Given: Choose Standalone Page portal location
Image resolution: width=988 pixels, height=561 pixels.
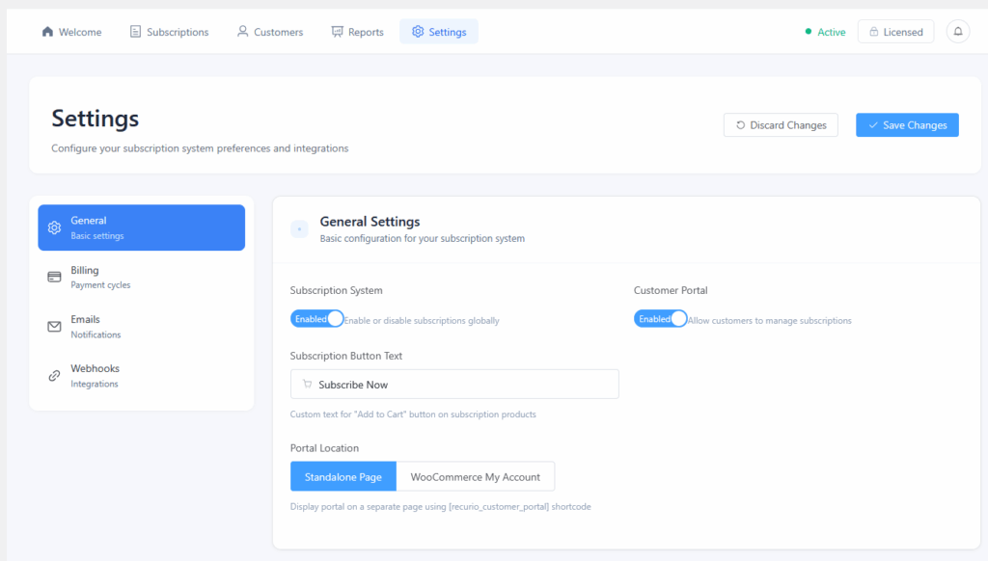Looking at the screenshot, I should coord(343,477).
